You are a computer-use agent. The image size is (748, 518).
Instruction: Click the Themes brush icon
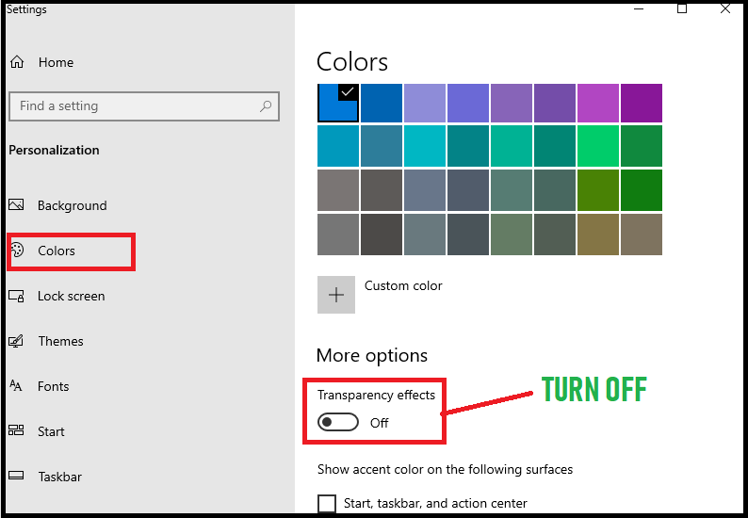tap(16, 341)
